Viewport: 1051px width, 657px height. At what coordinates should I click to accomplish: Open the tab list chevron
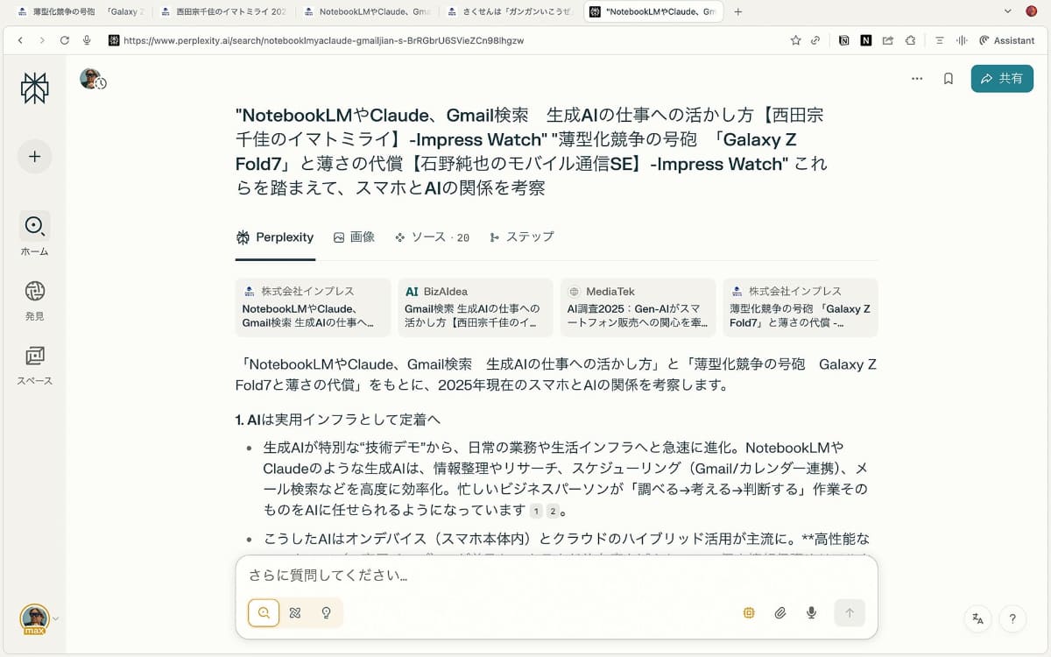(x=1006, y=12)
